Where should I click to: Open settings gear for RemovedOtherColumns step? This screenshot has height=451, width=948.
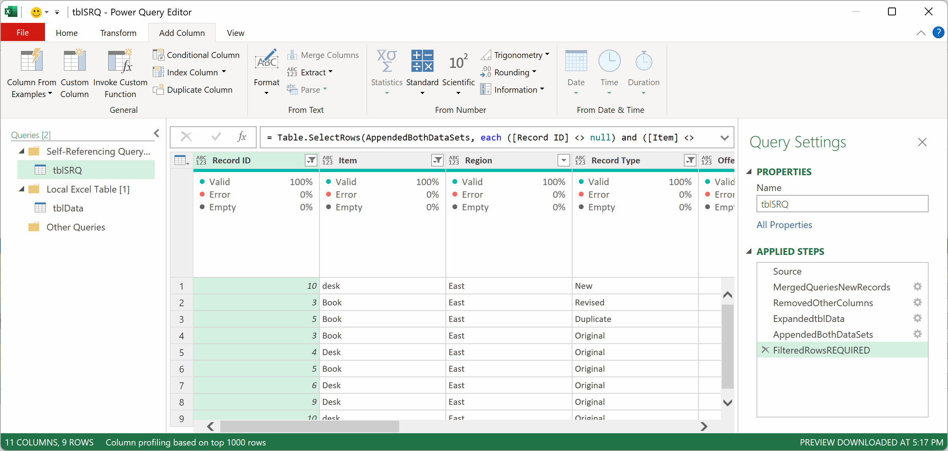click(918, 303)
